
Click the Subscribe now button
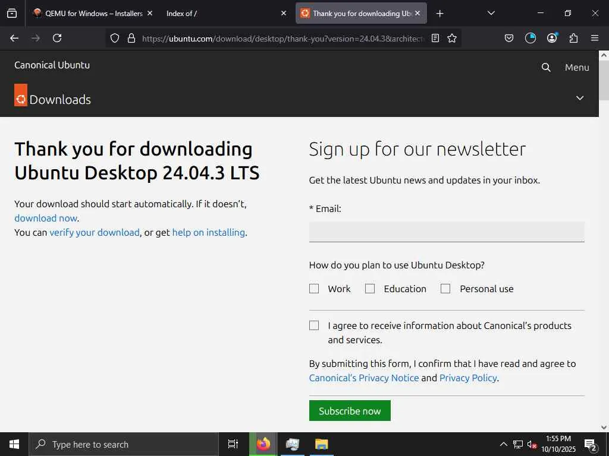pyautogui.click(x=350, y=411)
